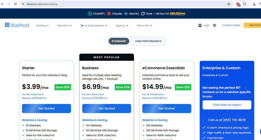
Task: Open the red extension icon with badge 13
Action: pos(238,4)
